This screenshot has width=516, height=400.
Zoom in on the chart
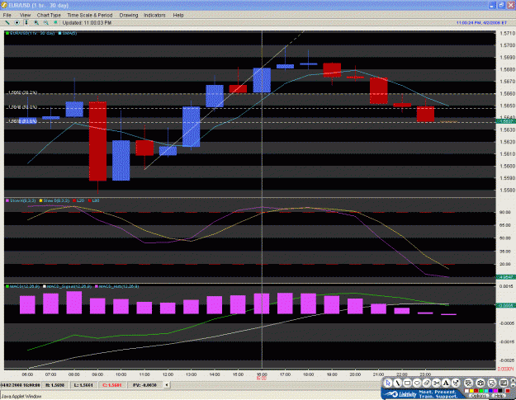pos(36,22)
